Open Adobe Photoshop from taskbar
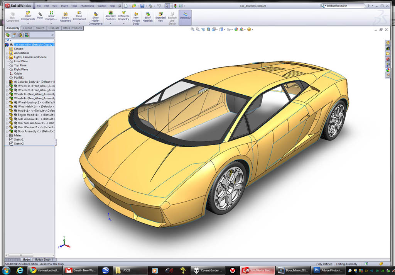This screenshot has width=395, height=275. point(329,270)
